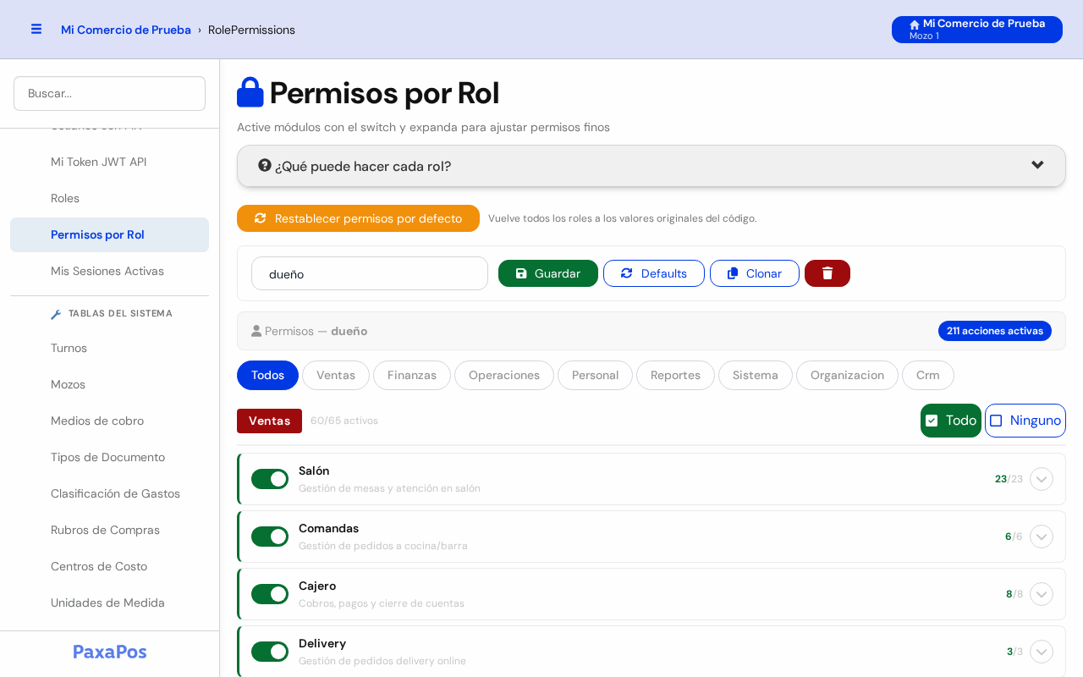Open Mis Sesiones Activas in sidebar

click(109, 271)
